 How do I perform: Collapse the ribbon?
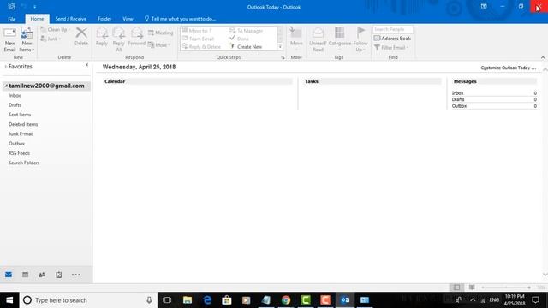[543, 57]
